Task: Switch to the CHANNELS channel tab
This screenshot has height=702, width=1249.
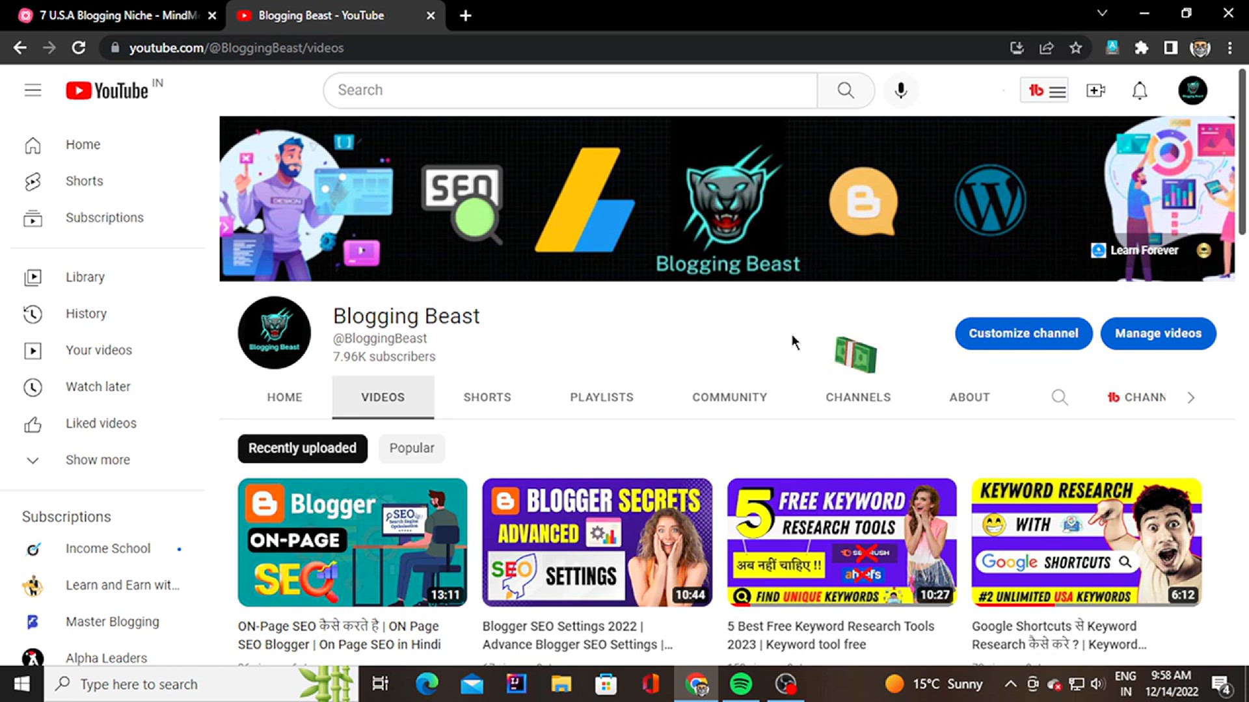Action: click(858, 397)
